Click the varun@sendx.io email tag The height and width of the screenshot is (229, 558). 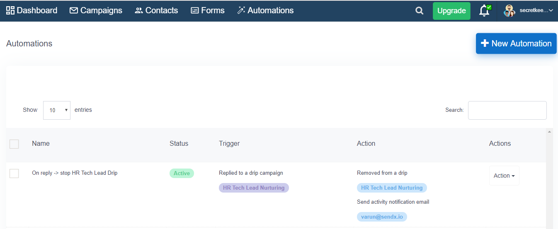(382, 217)
